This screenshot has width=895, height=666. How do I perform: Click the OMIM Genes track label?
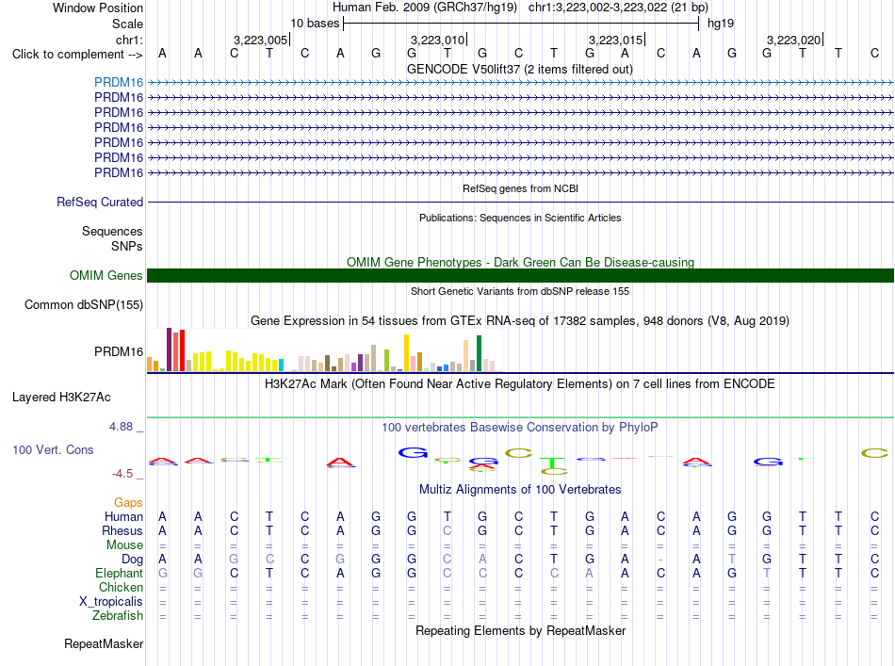click(x=106, y=276)
